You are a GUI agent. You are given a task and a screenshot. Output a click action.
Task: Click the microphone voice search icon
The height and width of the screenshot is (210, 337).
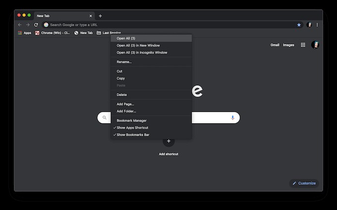tap(232, 118)
